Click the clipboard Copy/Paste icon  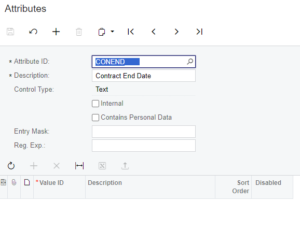click(x=102, y=32)
